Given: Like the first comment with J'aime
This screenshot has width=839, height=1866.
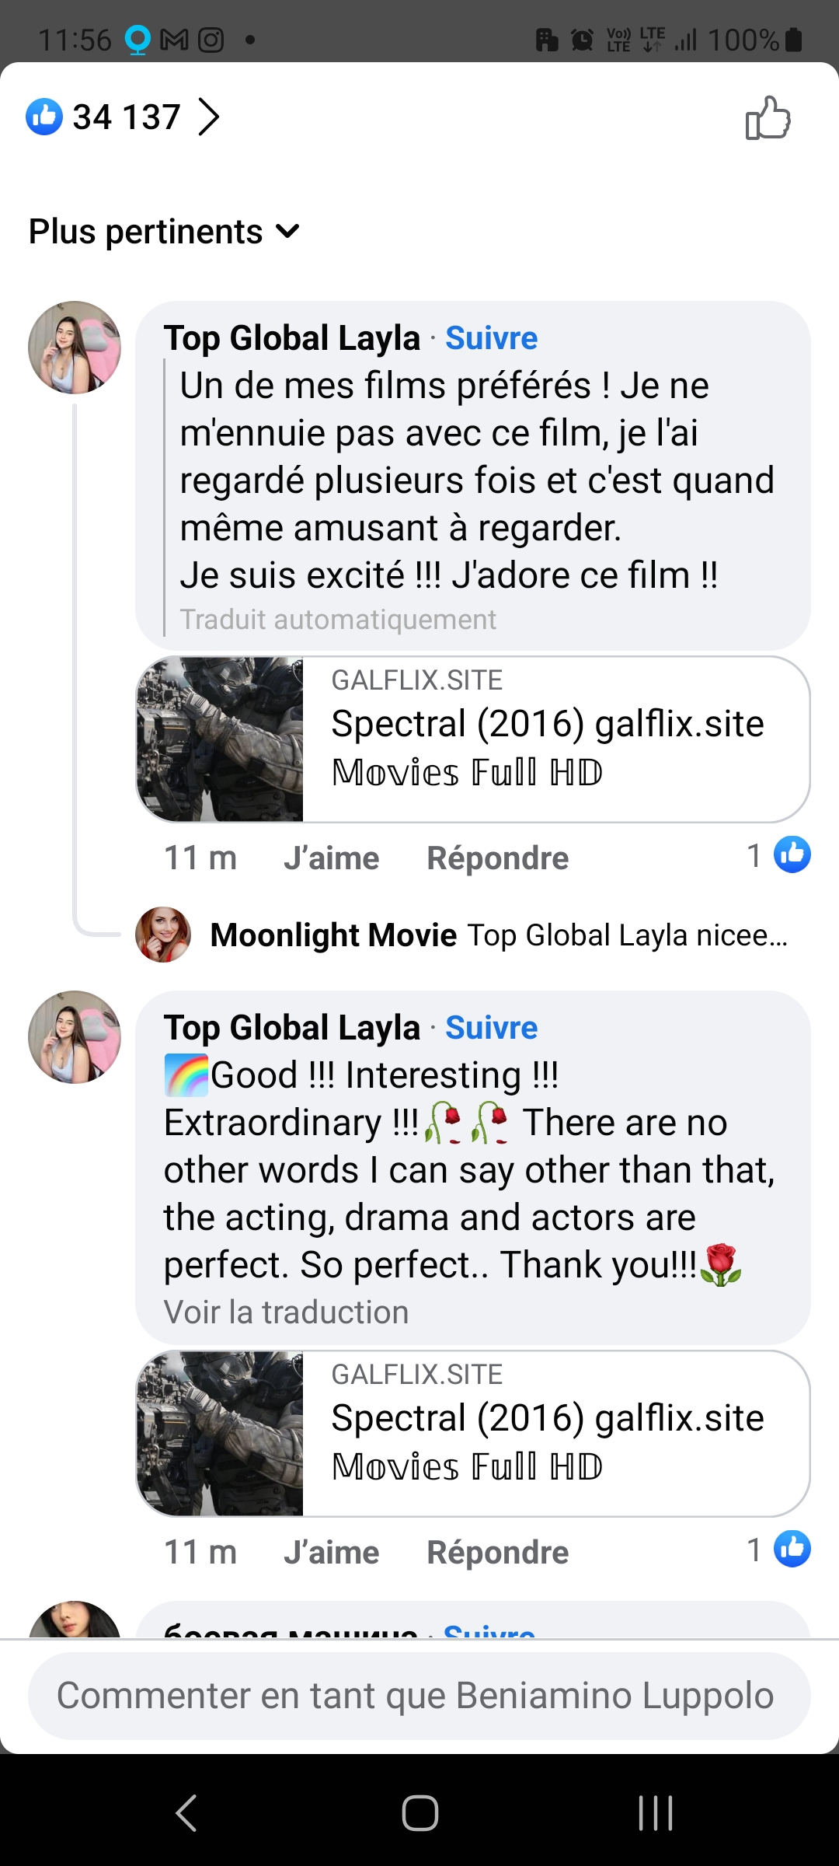Looking at the screenshot, I should coord(331,858).
